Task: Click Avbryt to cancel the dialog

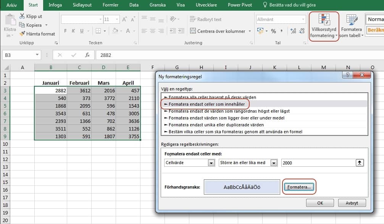Action: [352, 203]
